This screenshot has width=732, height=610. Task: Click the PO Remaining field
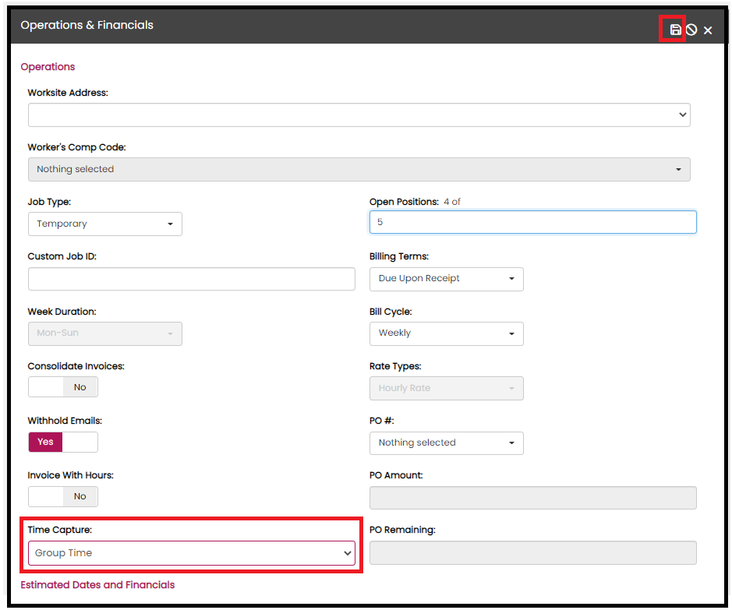point(532,552)
